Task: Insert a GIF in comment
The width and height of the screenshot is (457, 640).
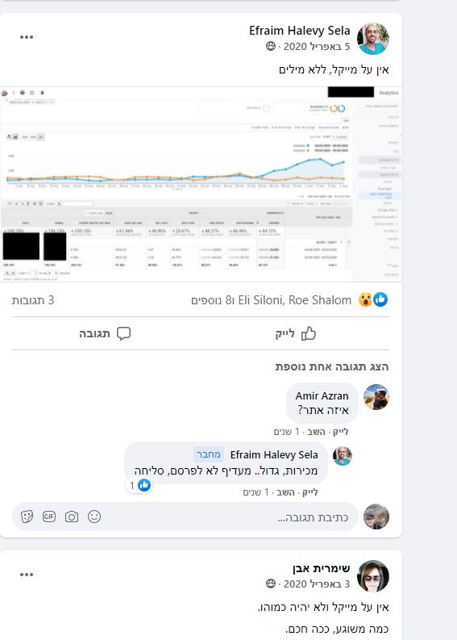Action: tap(49, 517)
